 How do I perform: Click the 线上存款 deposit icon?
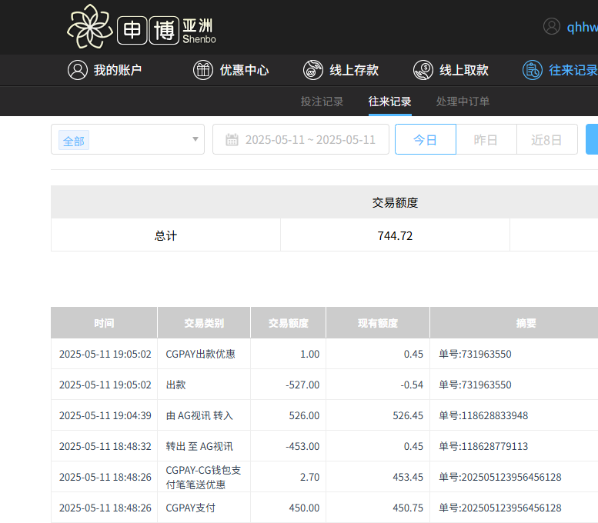tap(312, 70)
